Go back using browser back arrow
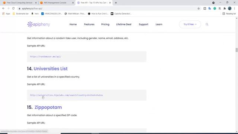Viewport: 238px width, 134px height. 3,9
